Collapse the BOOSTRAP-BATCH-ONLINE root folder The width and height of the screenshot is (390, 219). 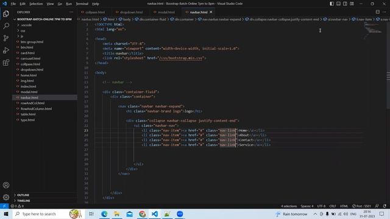44,19
